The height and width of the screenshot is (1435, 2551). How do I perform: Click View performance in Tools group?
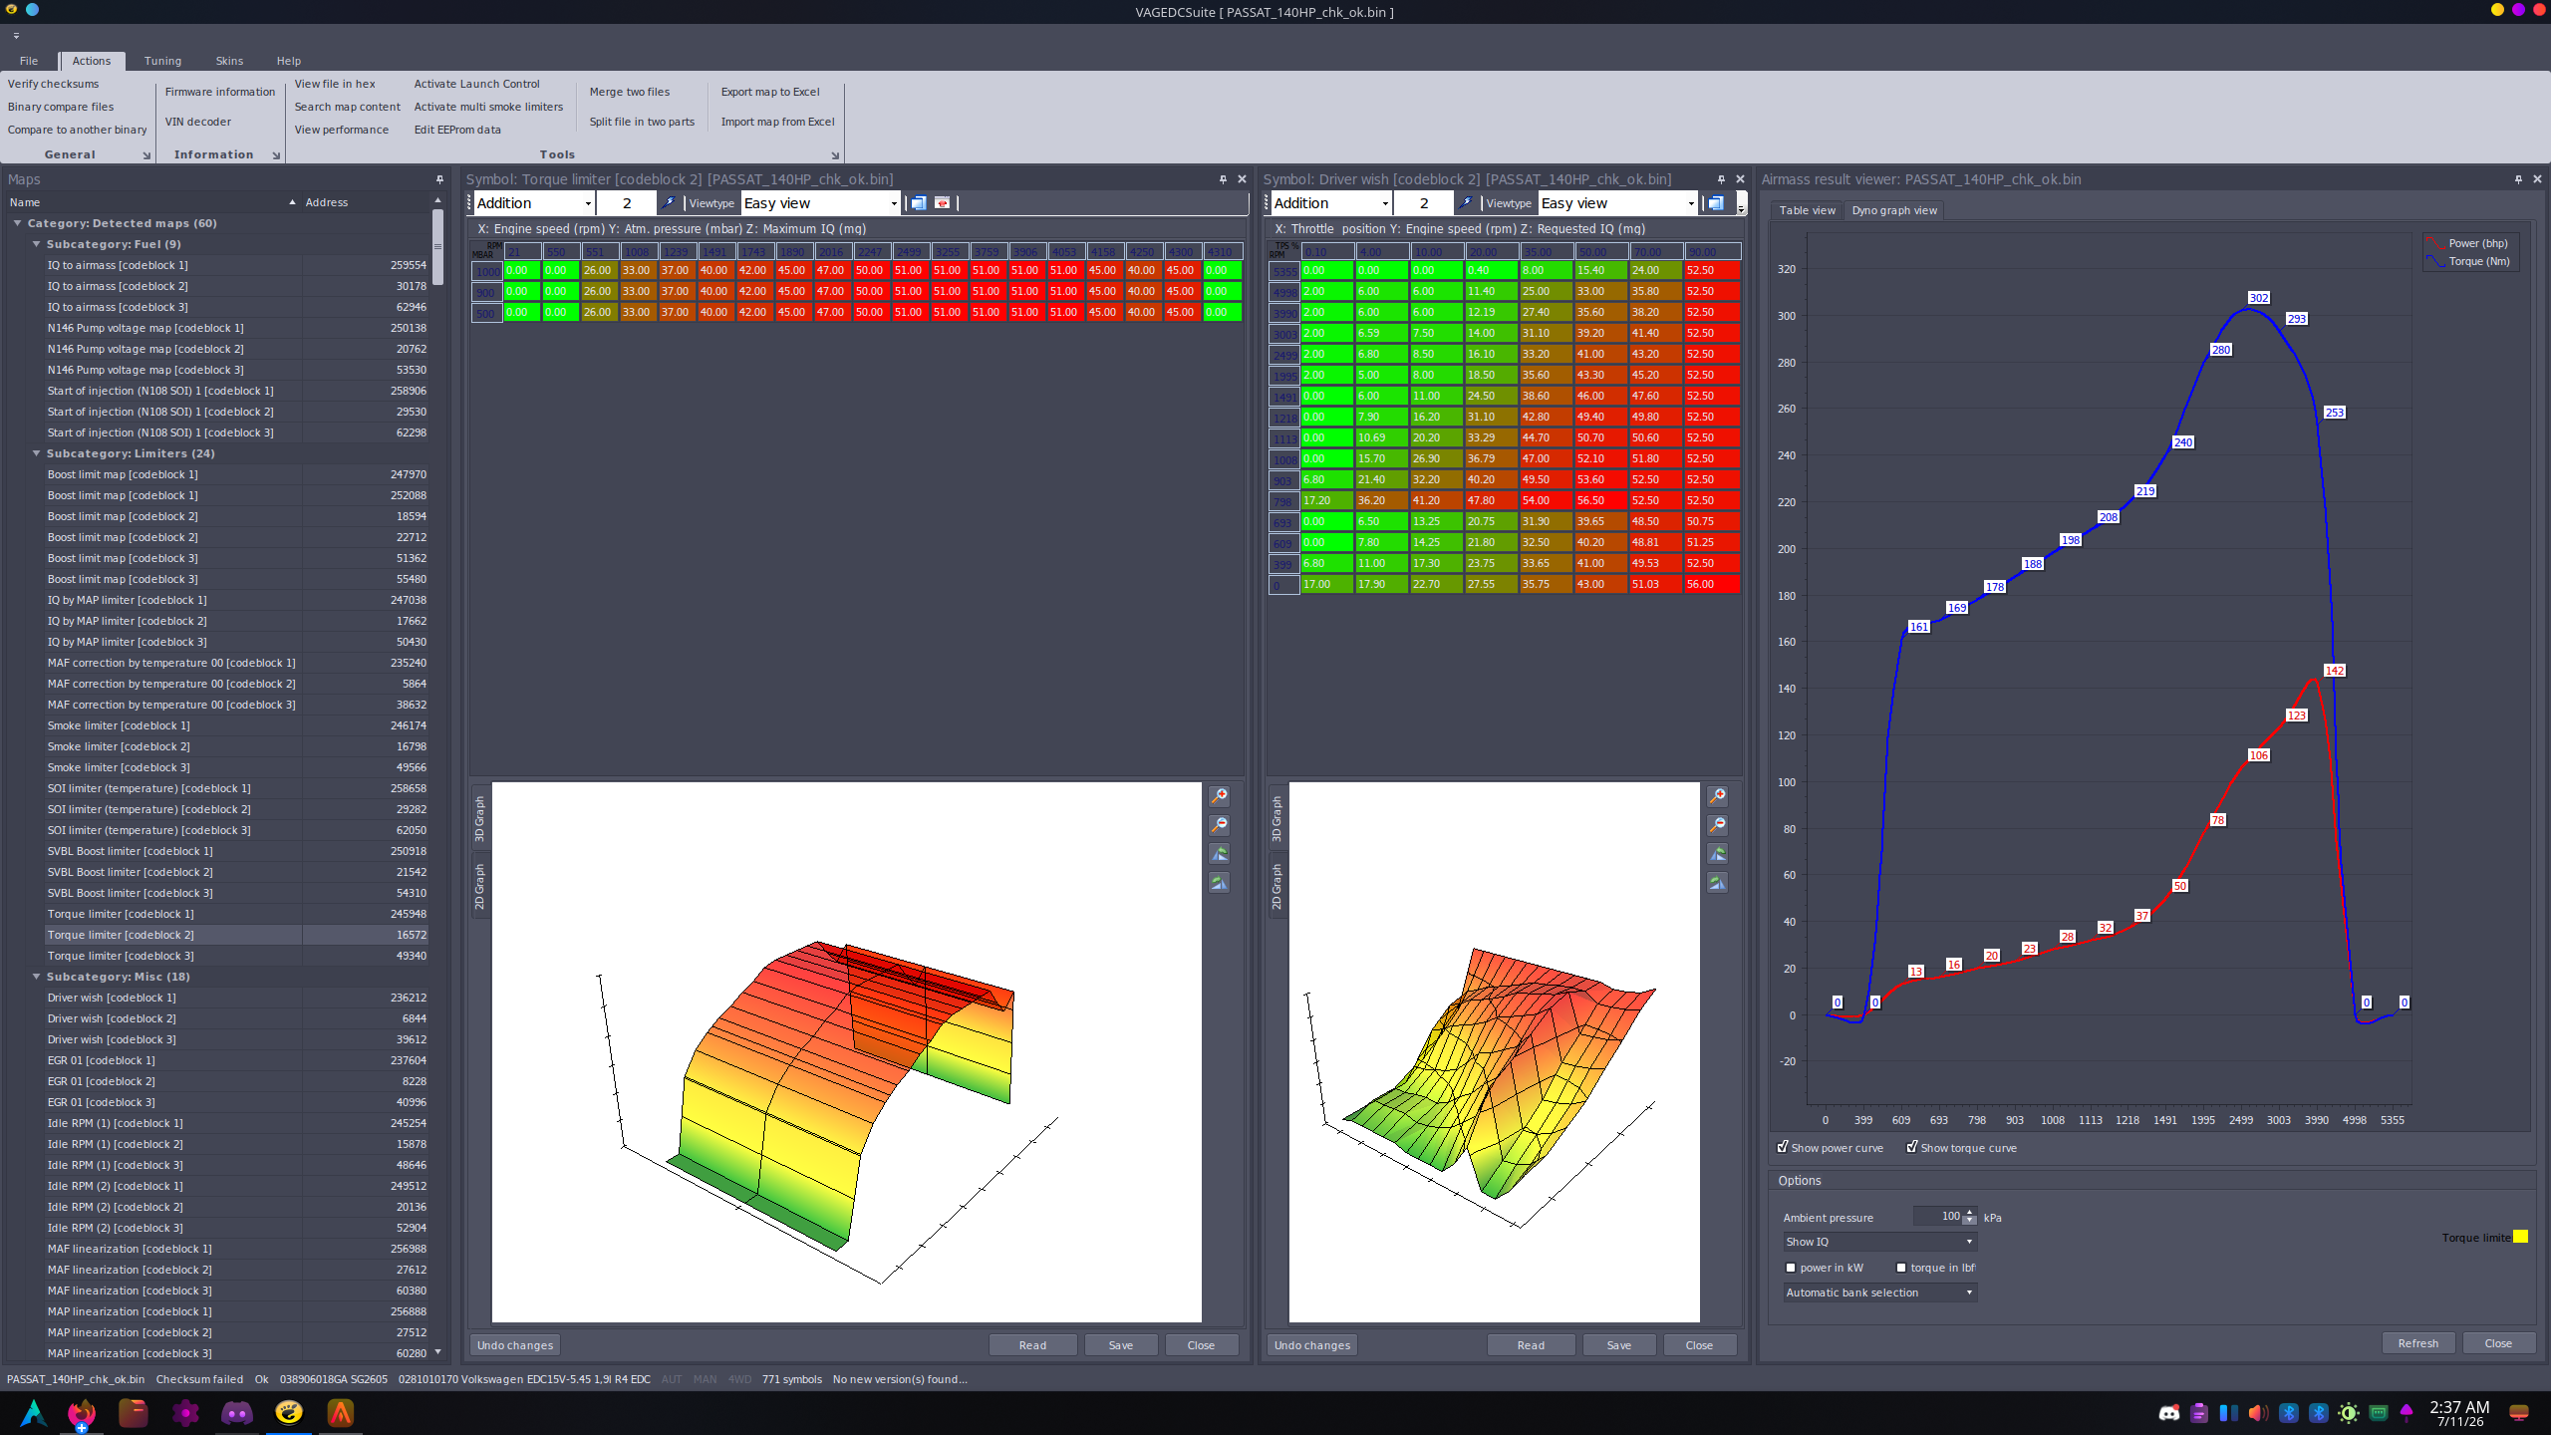[342, 130]
